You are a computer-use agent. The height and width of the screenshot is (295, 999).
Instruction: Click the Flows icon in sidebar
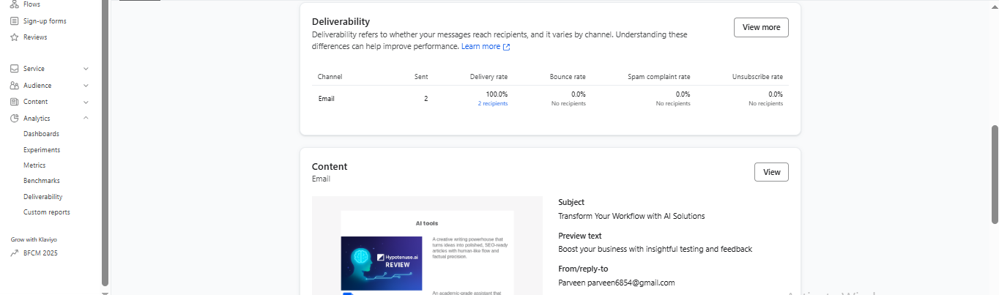pos(15,4)
